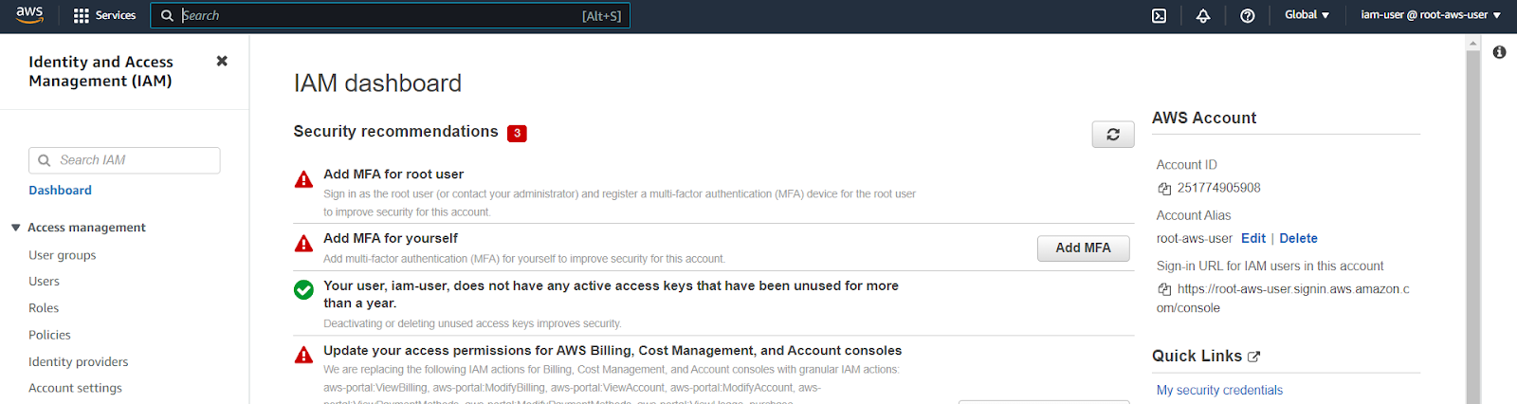Click green check icon for unused access keys

[x=303, y=290]
